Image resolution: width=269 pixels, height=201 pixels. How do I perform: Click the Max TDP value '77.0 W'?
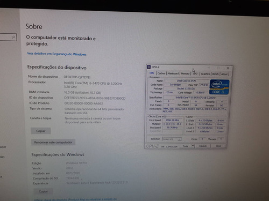pos(204,85)
